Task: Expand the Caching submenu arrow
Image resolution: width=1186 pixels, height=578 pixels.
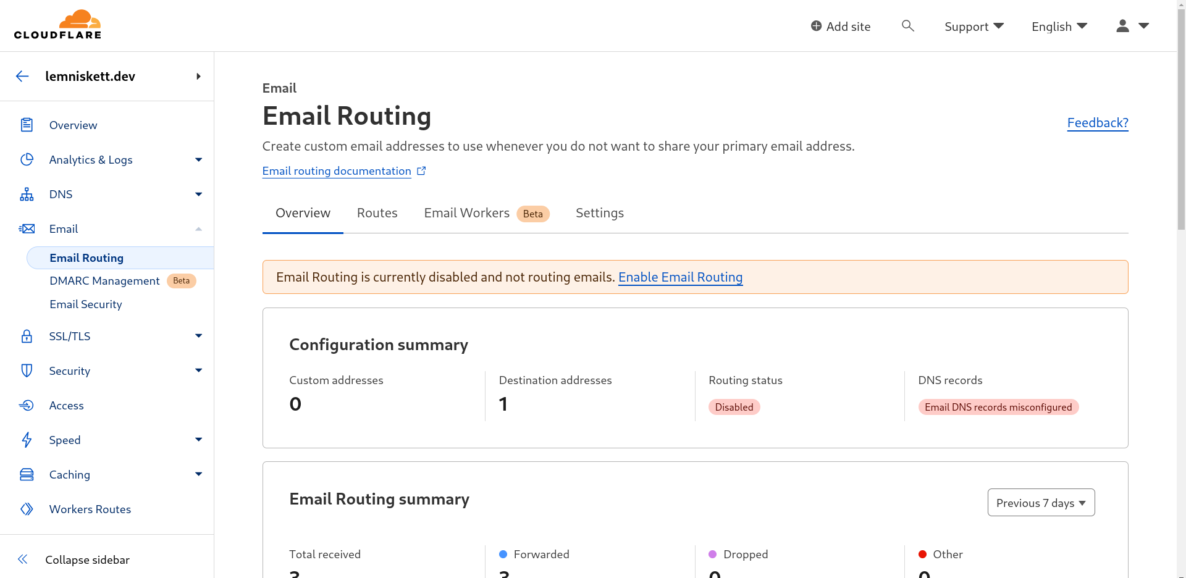Action: 198,474
